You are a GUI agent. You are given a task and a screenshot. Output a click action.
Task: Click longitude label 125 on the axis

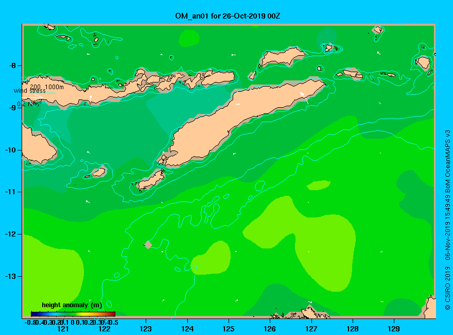coord(229,329)
